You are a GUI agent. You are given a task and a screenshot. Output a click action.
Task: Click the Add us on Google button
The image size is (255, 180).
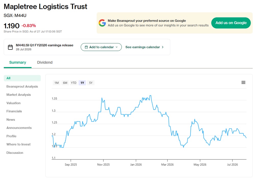pos(231,23)
